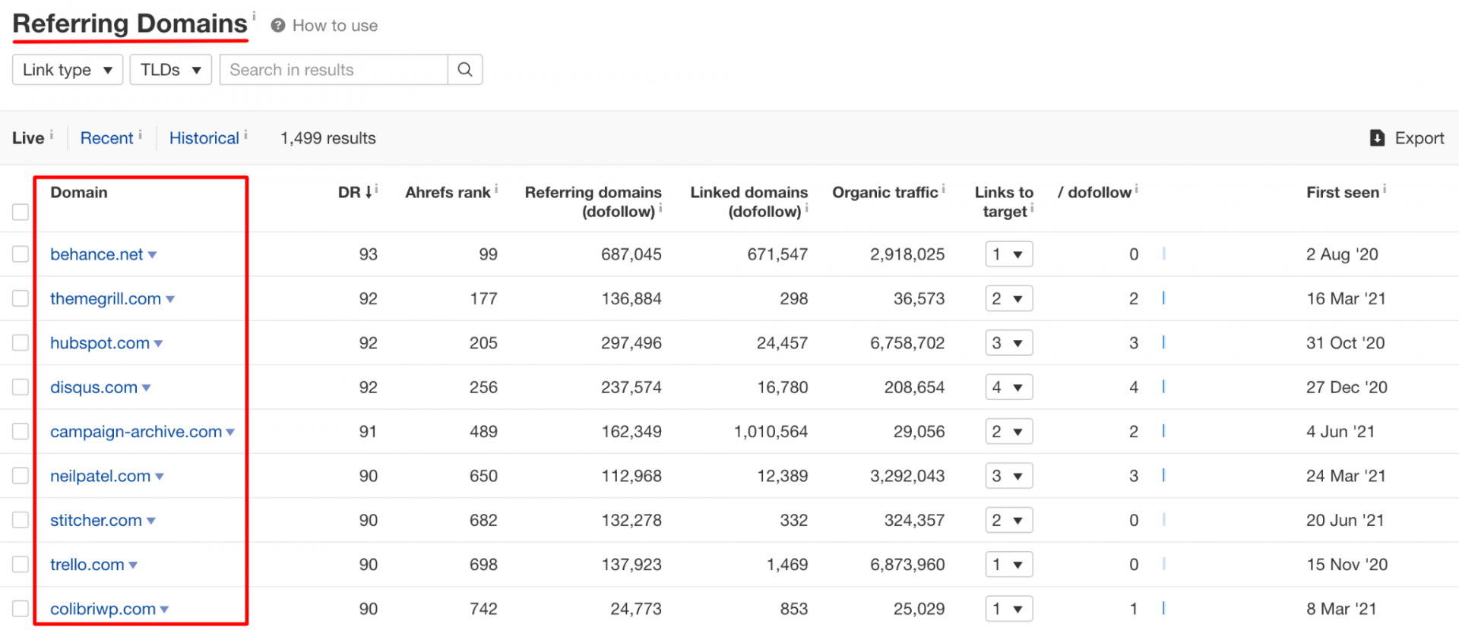Click the info icon next to Organic traffic
This screenshot has width=1459, height=630.
click(944, 188)
